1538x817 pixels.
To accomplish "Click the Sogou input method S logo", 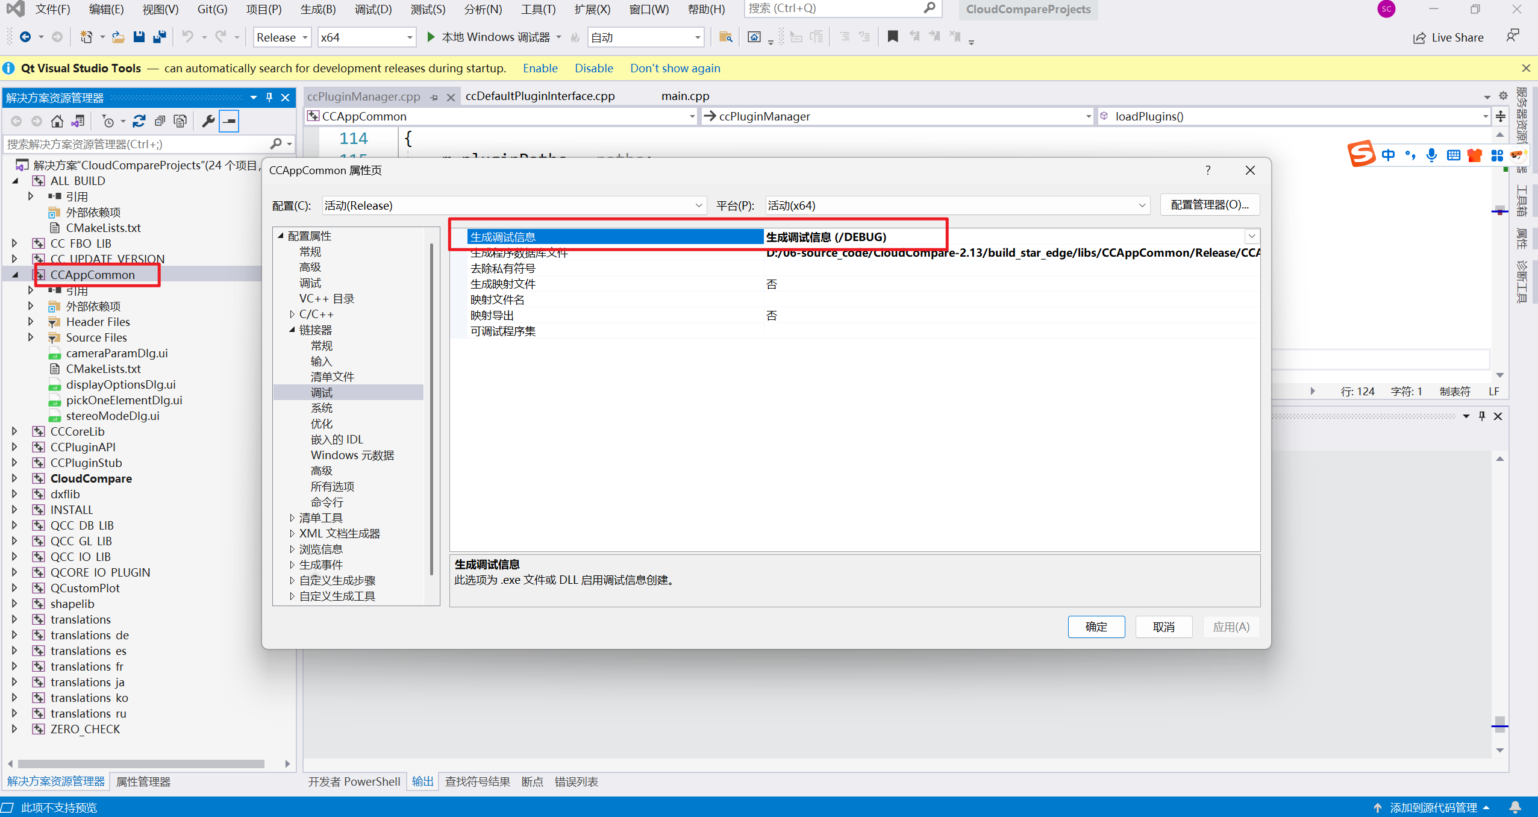I will tap(1361, 154).
